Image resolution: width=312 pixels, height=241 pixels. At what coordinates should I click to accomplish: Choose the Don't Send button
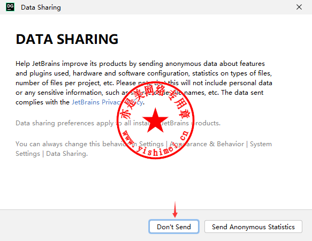(174, 227)
